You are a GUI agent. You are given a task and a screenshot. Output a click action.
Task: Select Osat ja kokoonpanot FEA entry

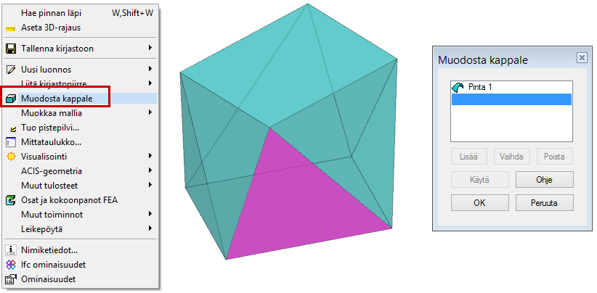81,200
